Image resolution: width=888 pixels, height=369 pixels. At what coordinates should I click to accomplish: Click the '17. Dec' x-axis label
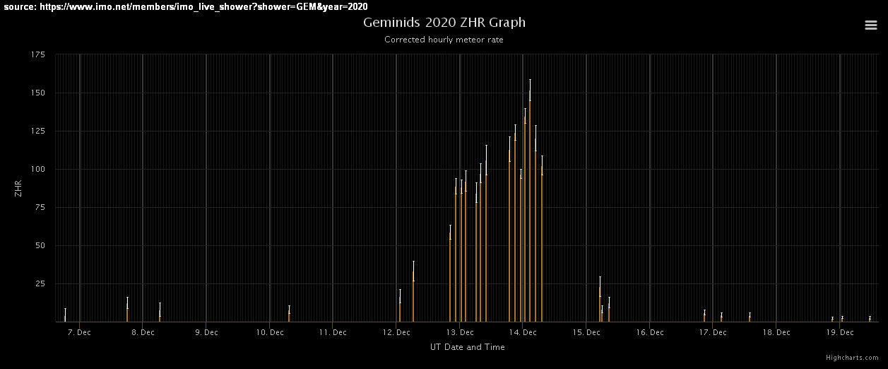713,332
